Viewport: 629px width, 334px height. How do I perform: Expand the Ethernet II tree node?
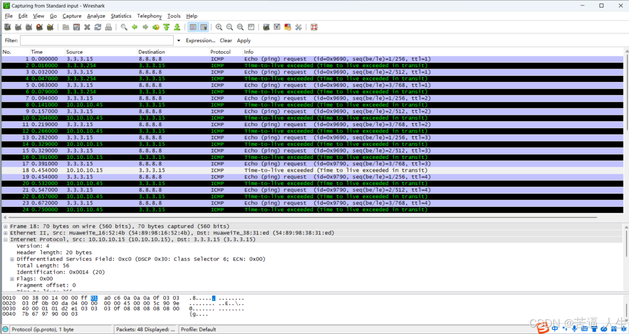(x=5, y=233)
